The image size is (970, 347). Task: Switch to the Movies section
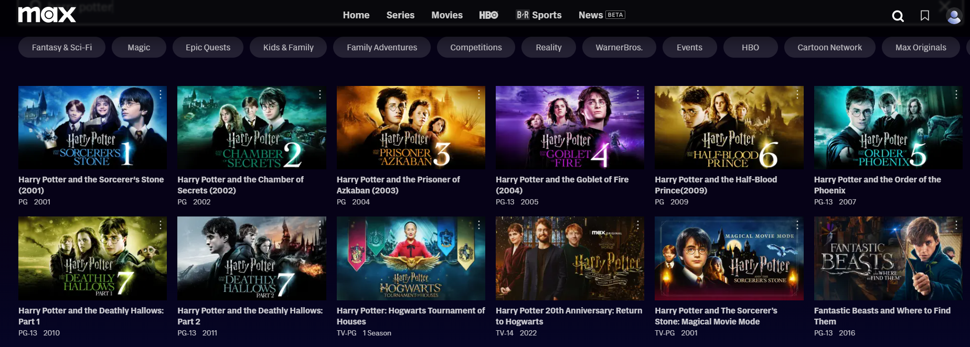point(447,15)
